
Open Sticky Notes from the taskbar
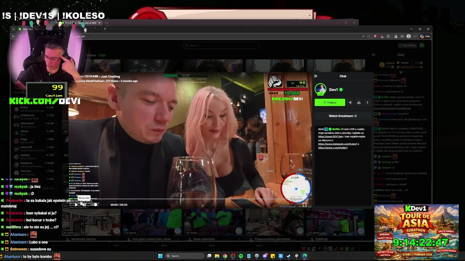(273, 256)
